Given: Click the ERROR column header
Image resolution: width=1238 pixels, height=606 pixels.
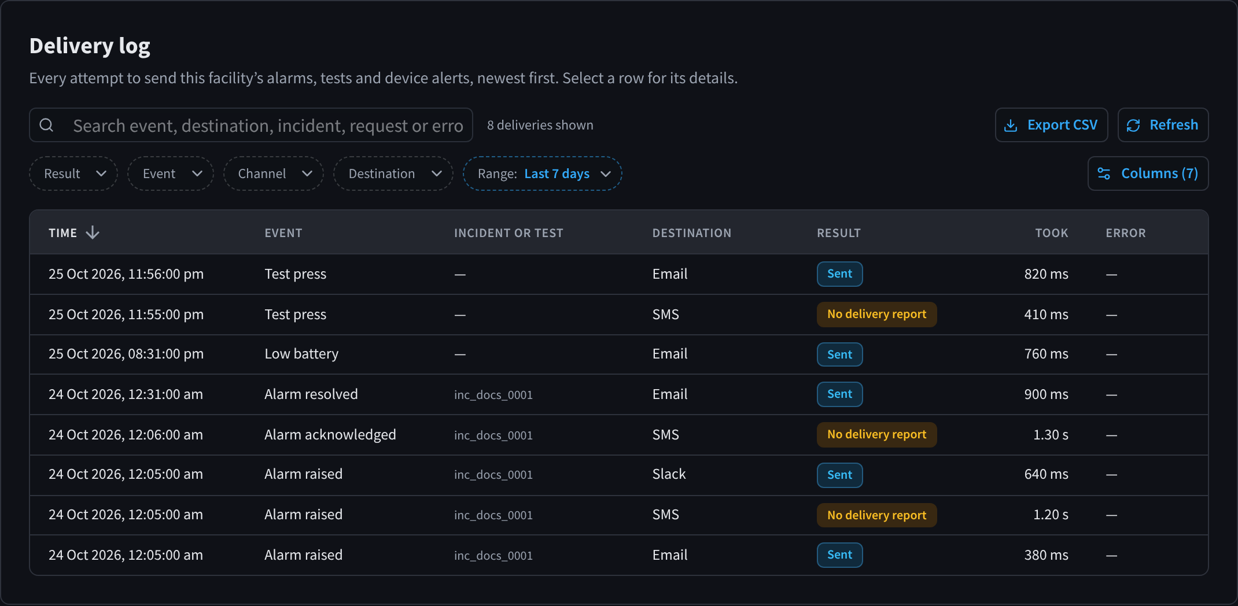Looking at the screenshot, I should 1126,233.
